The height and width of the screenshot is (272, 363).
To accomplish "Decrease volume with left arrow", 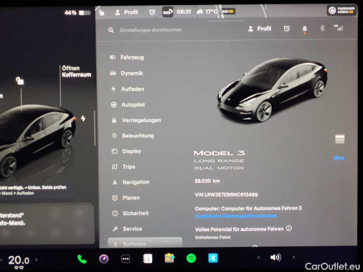I will pos(259,258).
